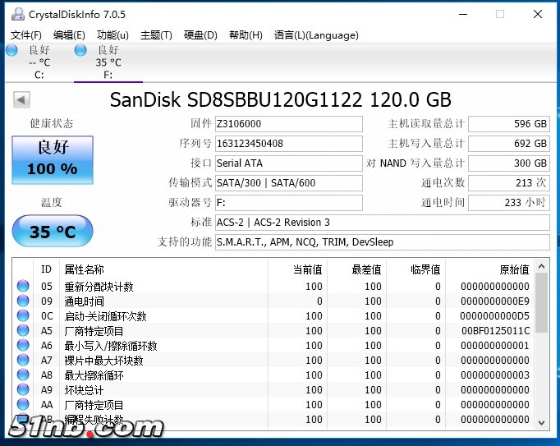The width and height of the screenshot is (560, 446).
Task: Select the row 最大擦除循环
Action: point(274,375)
